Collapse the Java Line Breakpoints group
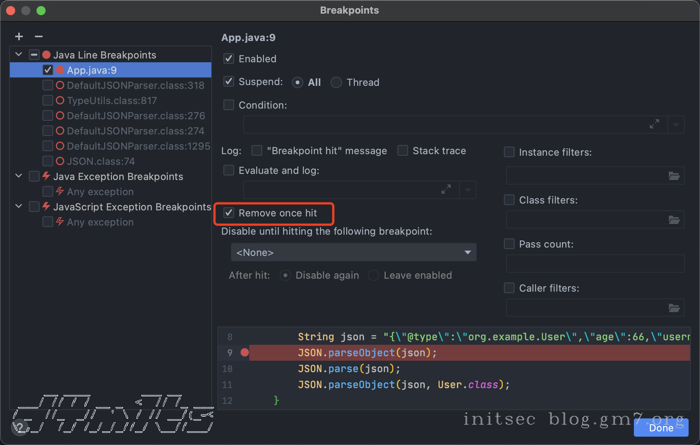This screenshot has height=445, width=700. pyautogui.click(x=19, y=55)
